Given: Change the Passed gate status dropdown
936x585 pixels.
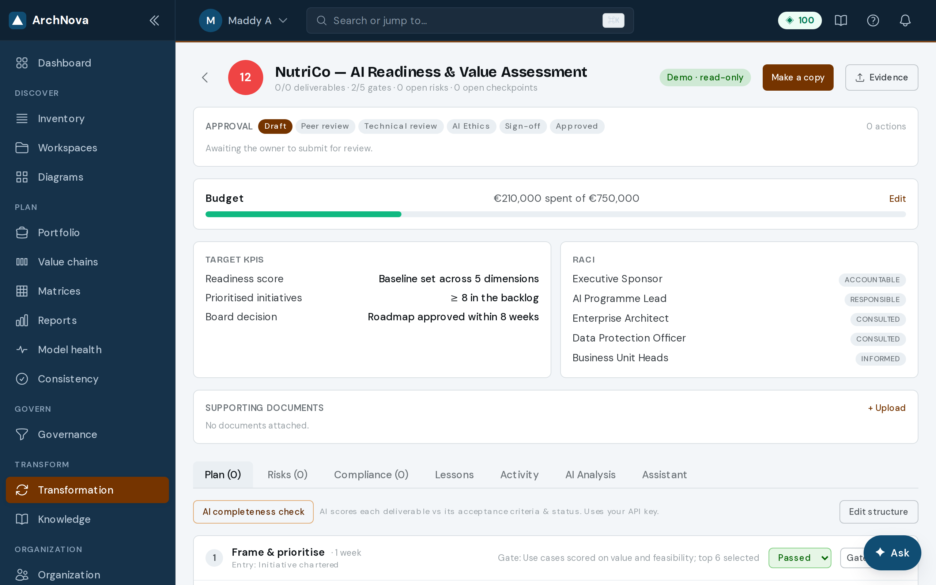Looking at the screenshot, I should (x=800, y=558).
